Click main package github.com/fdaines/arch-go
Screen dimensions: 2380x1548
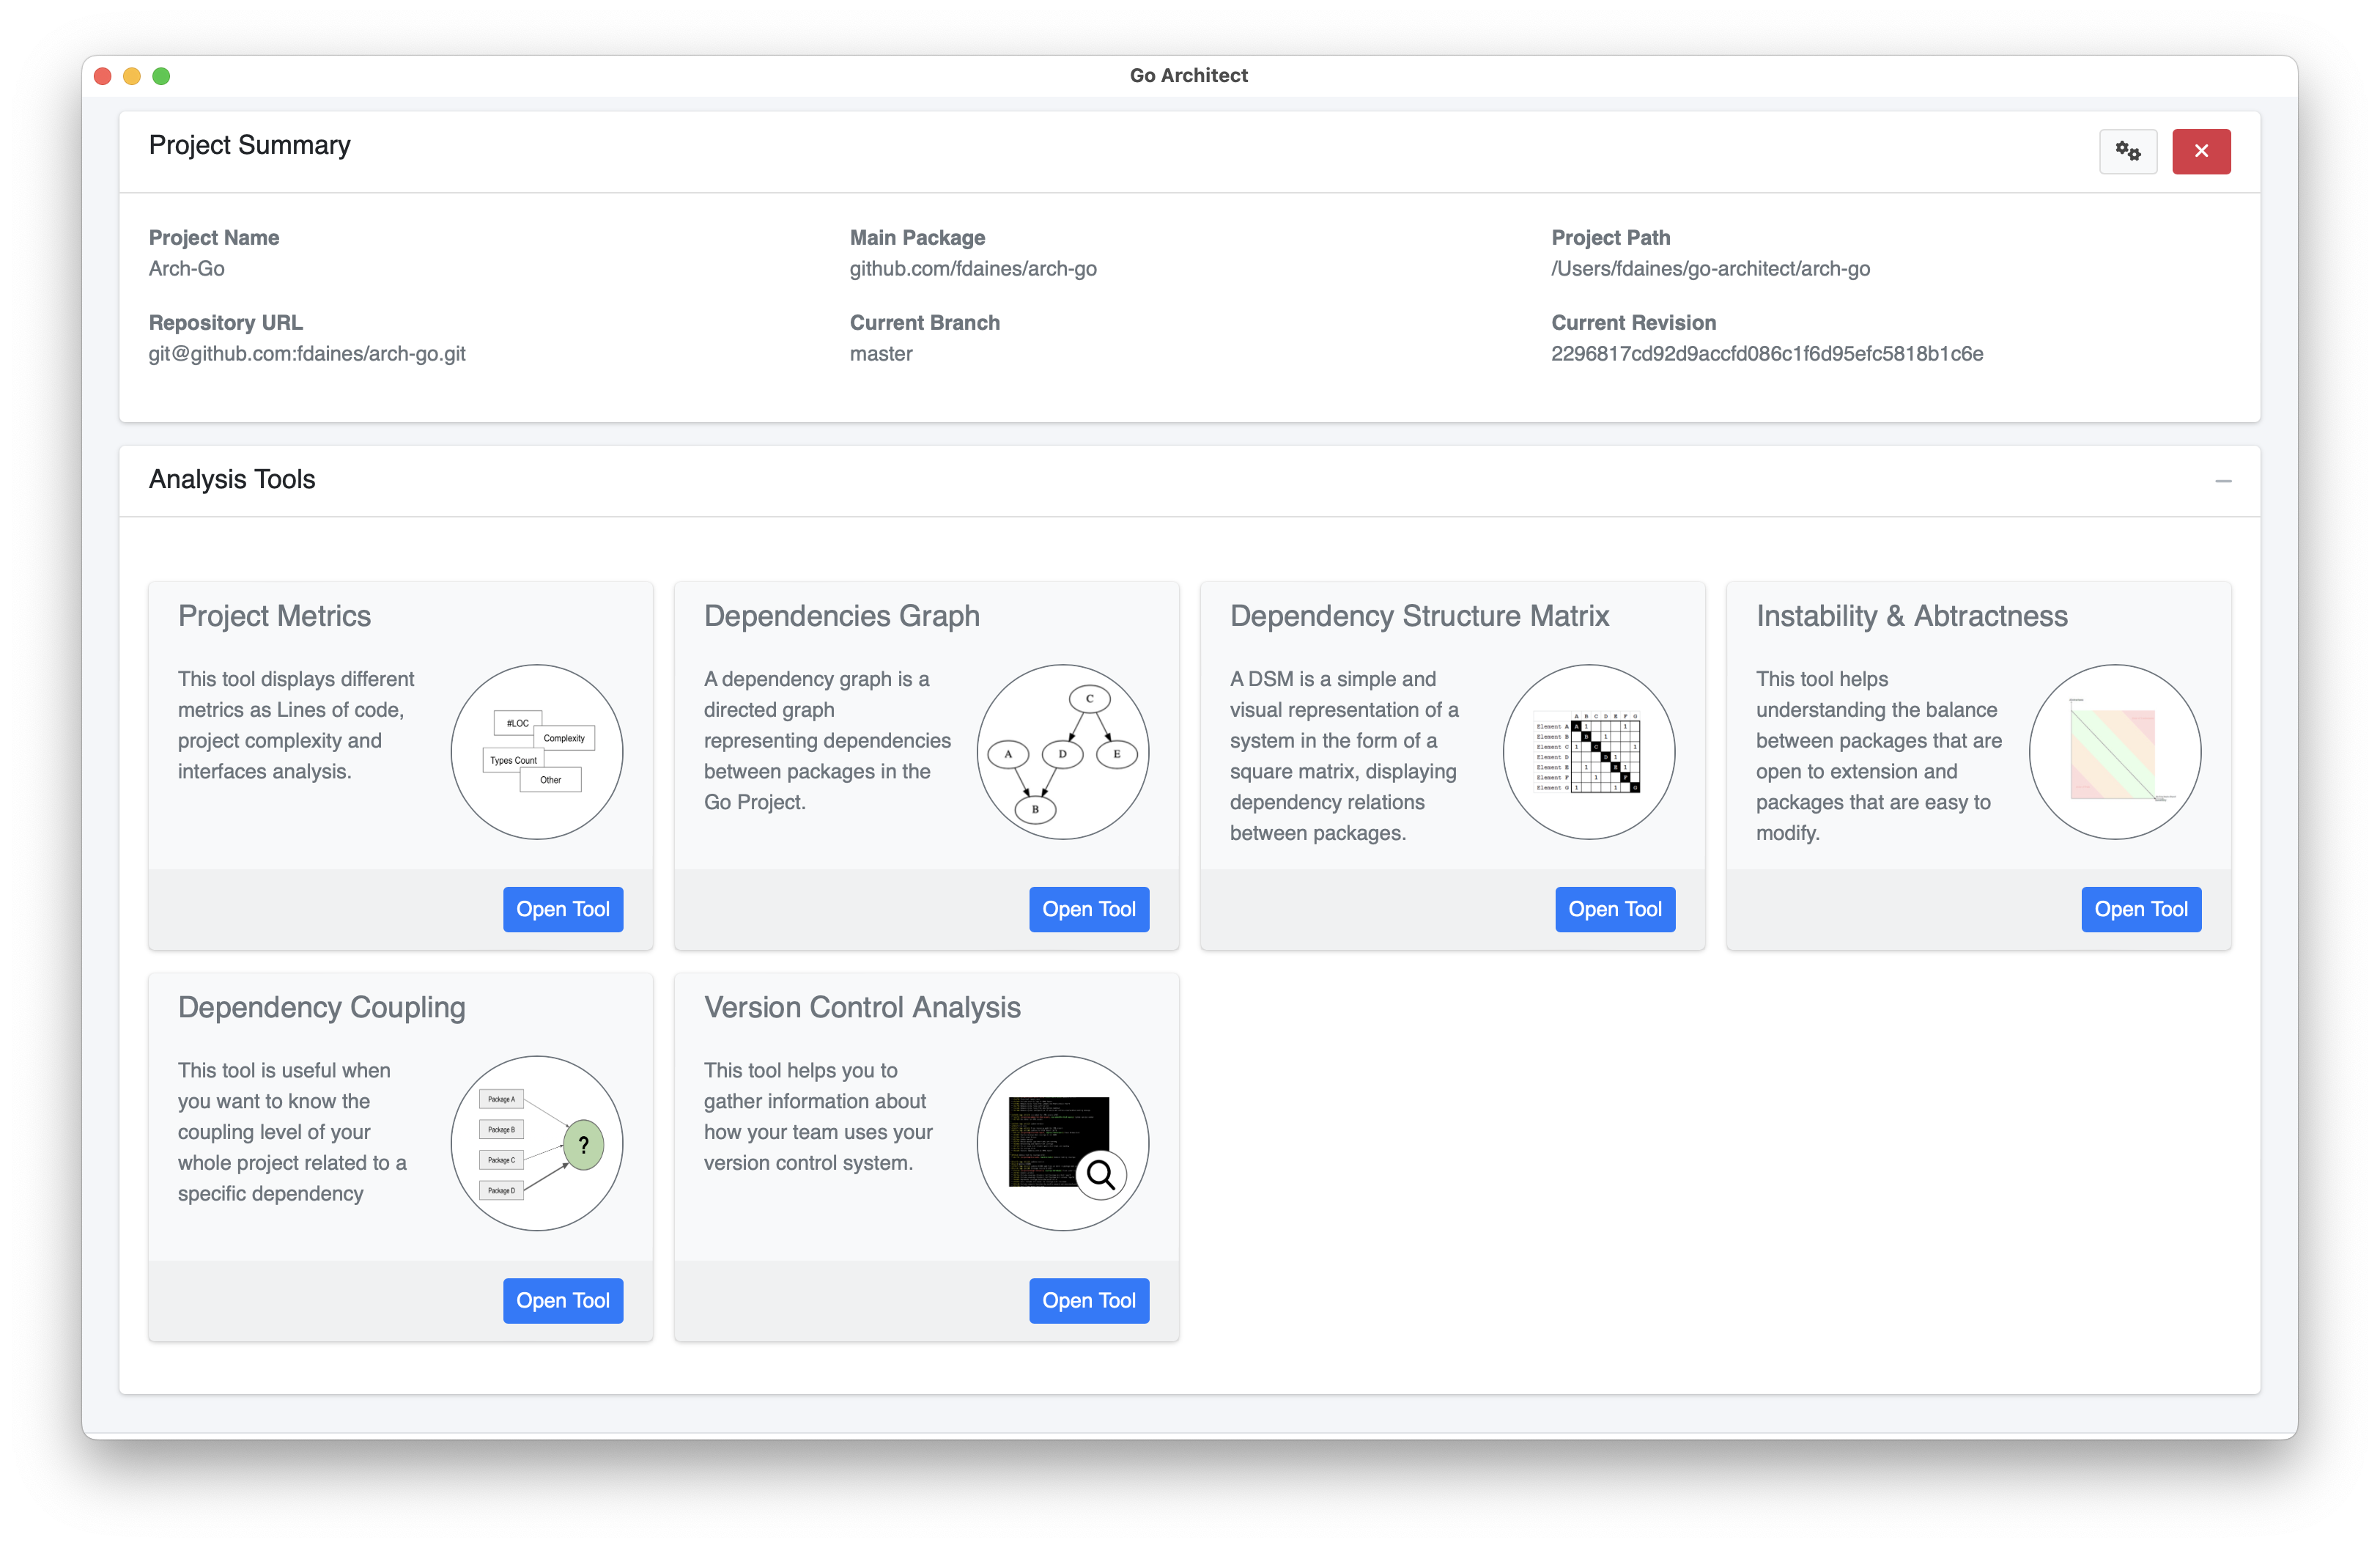(973, 268)
